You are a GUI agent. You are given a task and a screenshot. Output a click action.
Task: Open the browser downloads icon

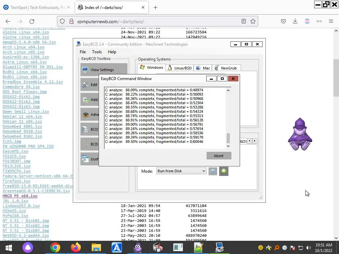295,21
